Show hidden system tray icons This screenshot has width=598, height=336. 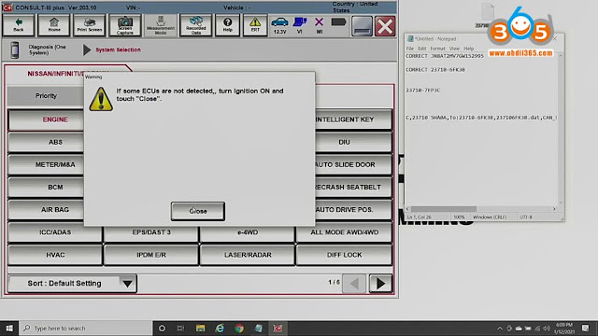[x=500, y=328]
